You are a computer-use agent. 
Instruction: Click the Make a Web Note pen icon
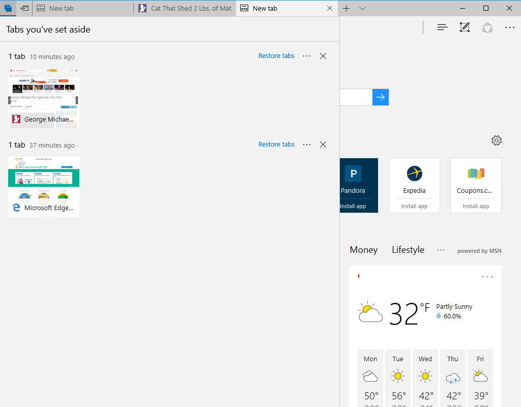pyautogui.click(x=465, y=27)
